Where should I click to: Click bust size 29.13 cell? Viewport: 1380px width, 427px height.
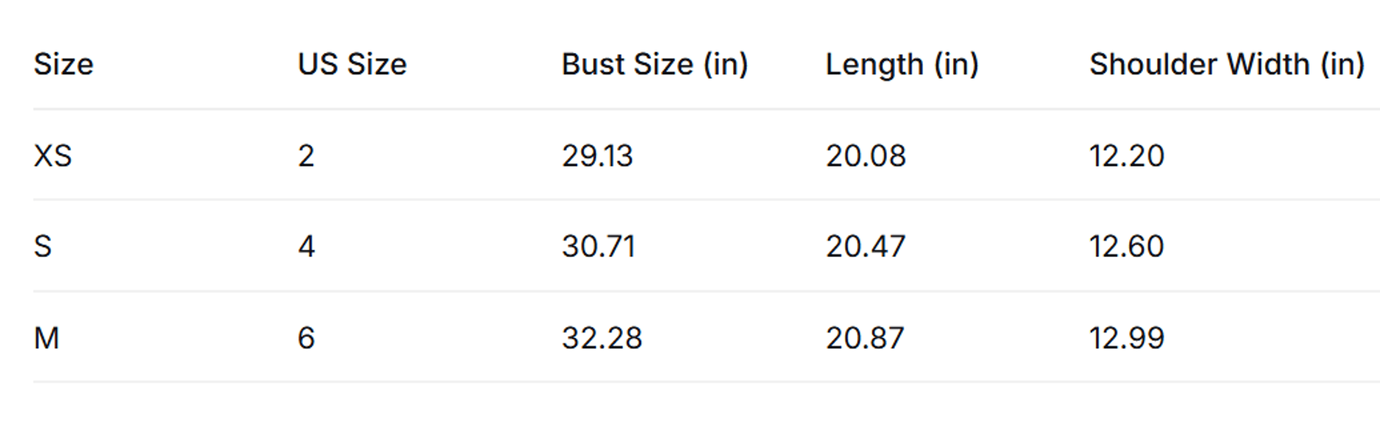[x=597, y=156]
